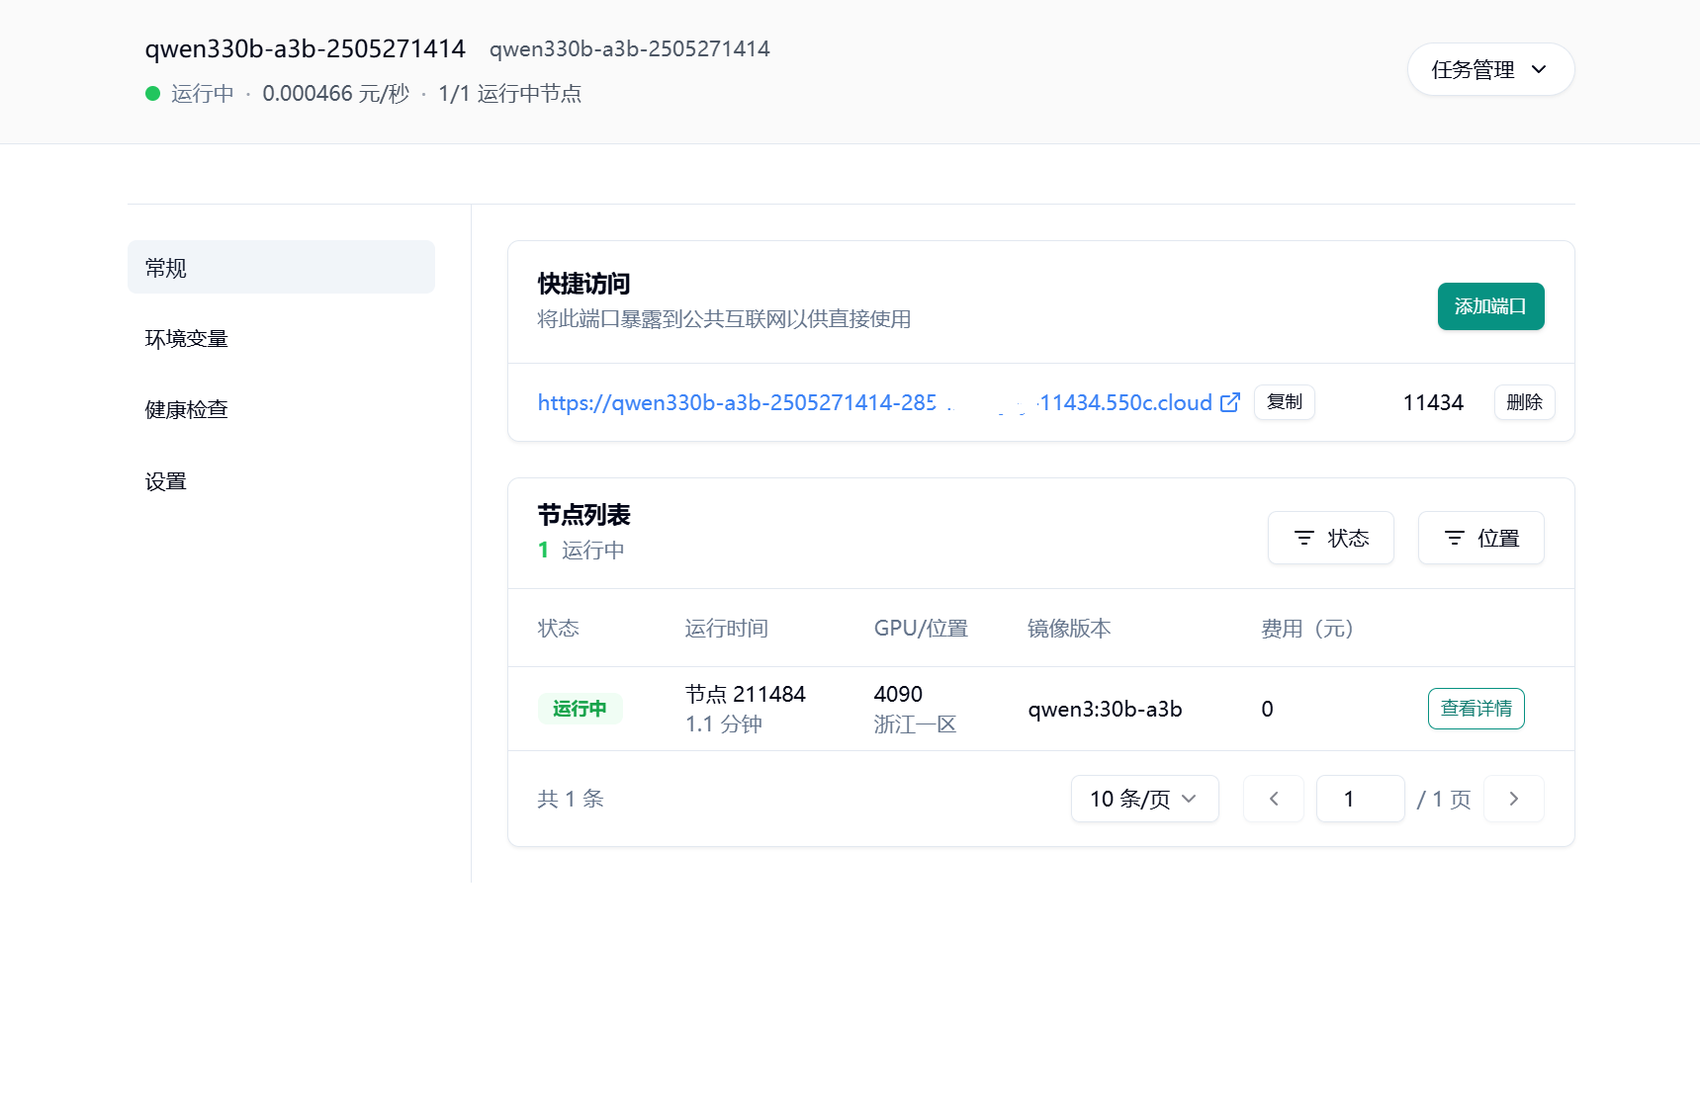
Task: Switch to 健康检查 in sidebar
Action: [x=187, y=410]
